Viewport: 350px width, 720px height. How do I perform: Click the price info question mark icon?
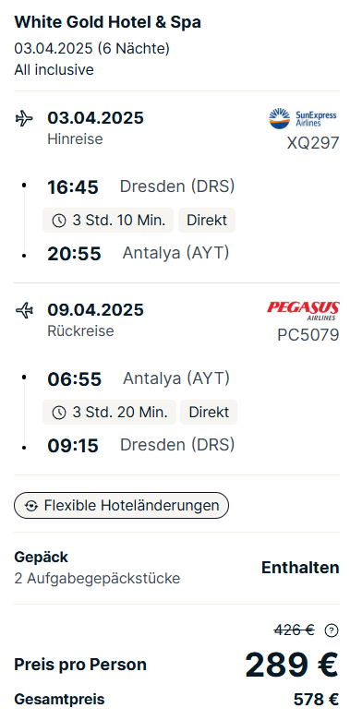coord(332,630)
